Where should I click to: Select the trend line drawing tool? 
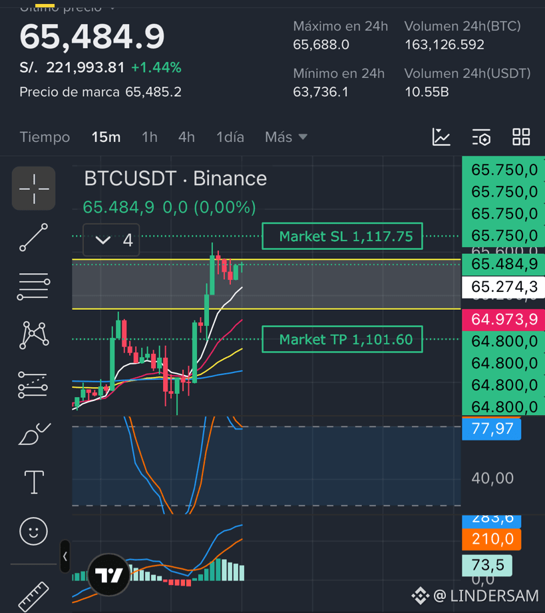coord(33,237)
